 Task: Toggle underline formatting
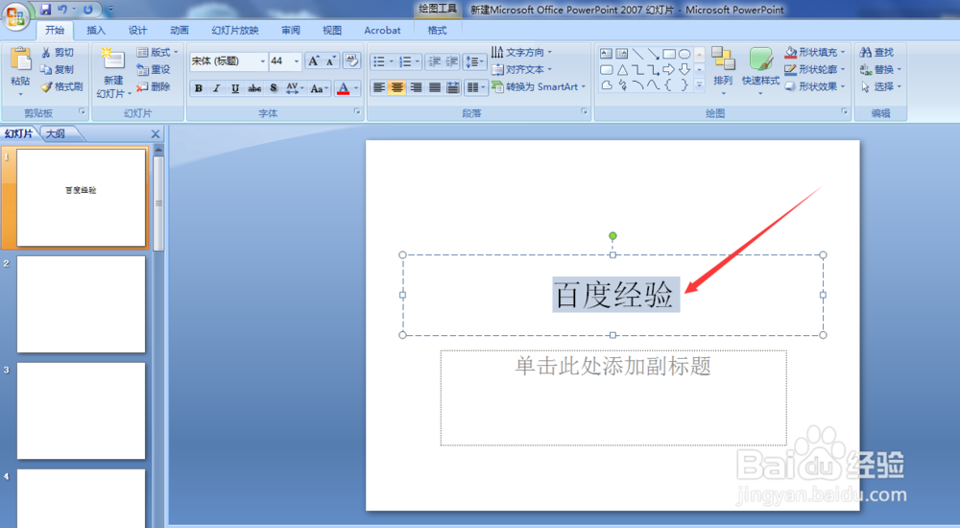[x=235, y=88]
